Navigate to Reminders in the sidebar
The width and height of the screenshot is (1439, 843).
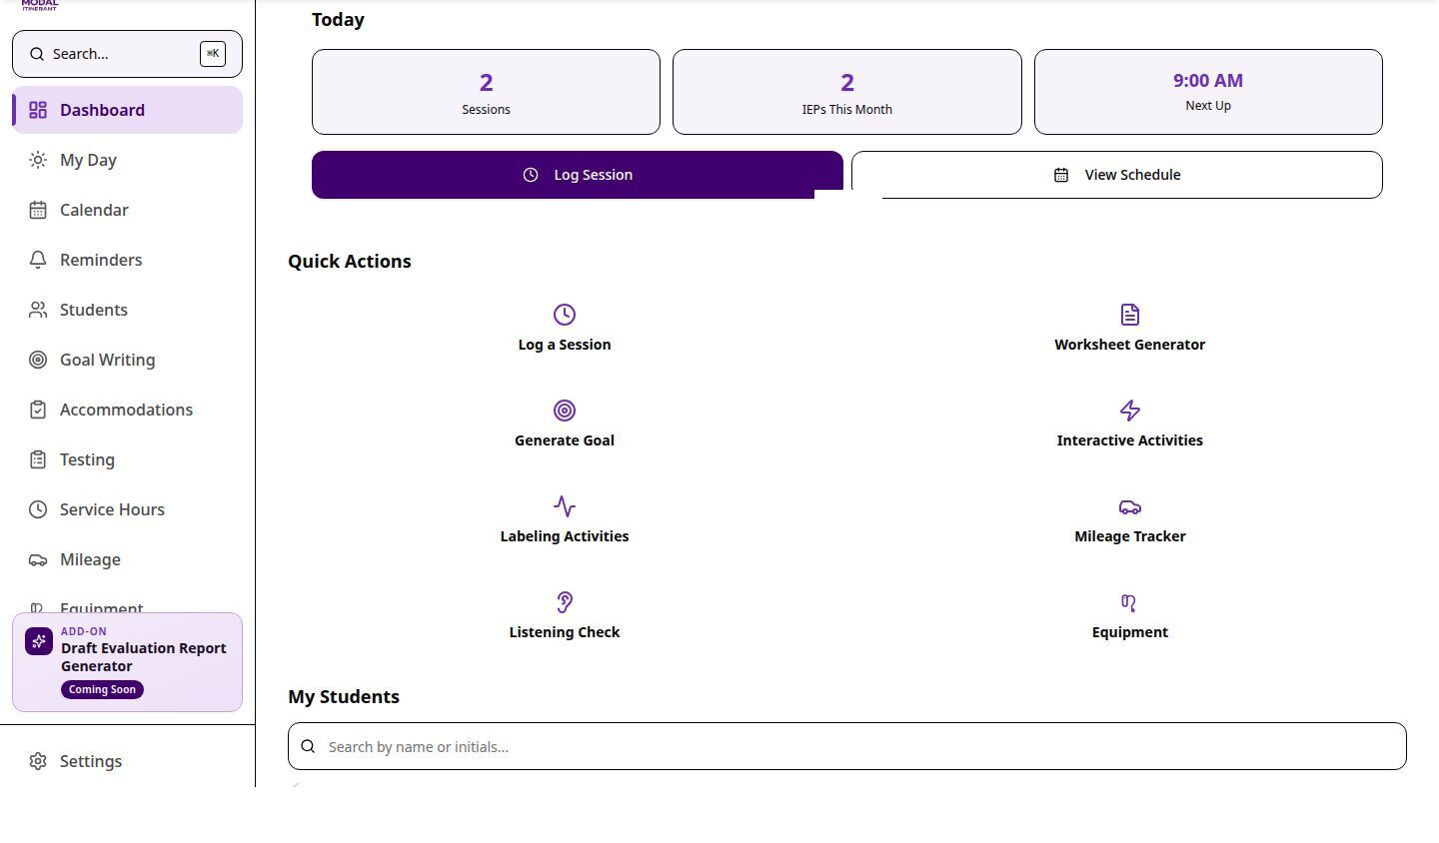(x=128, y=260)
